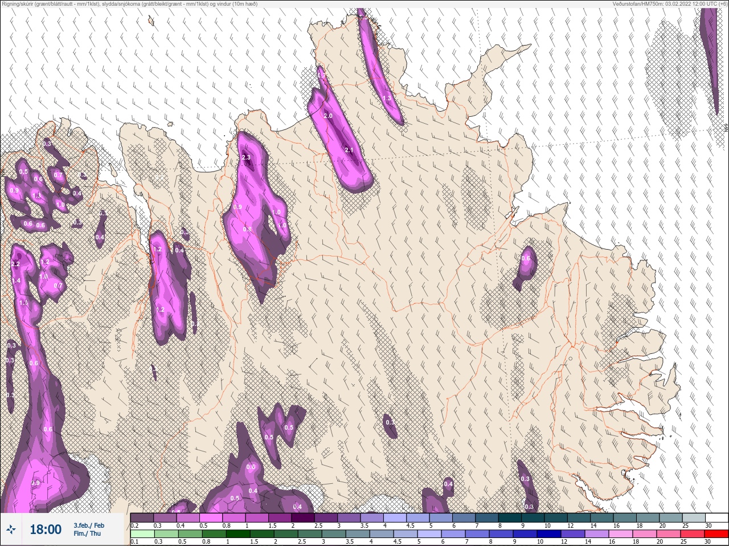Click the 2.2 precipitation value on the map
The image size is (729, 546).
pyautogui.click(x=15, y=264)
